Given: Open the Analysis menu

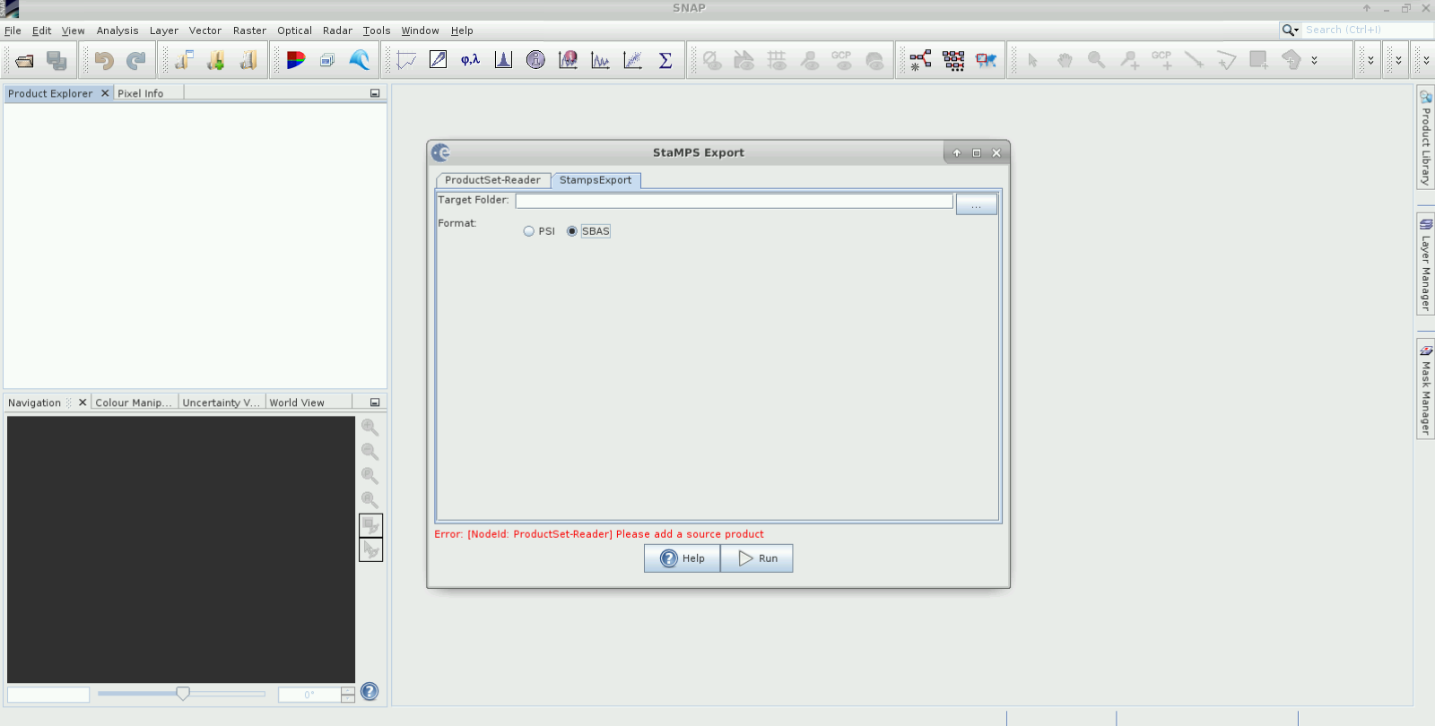Looking at the screenshot, I should pyautogui.click(x=117, y=30).
